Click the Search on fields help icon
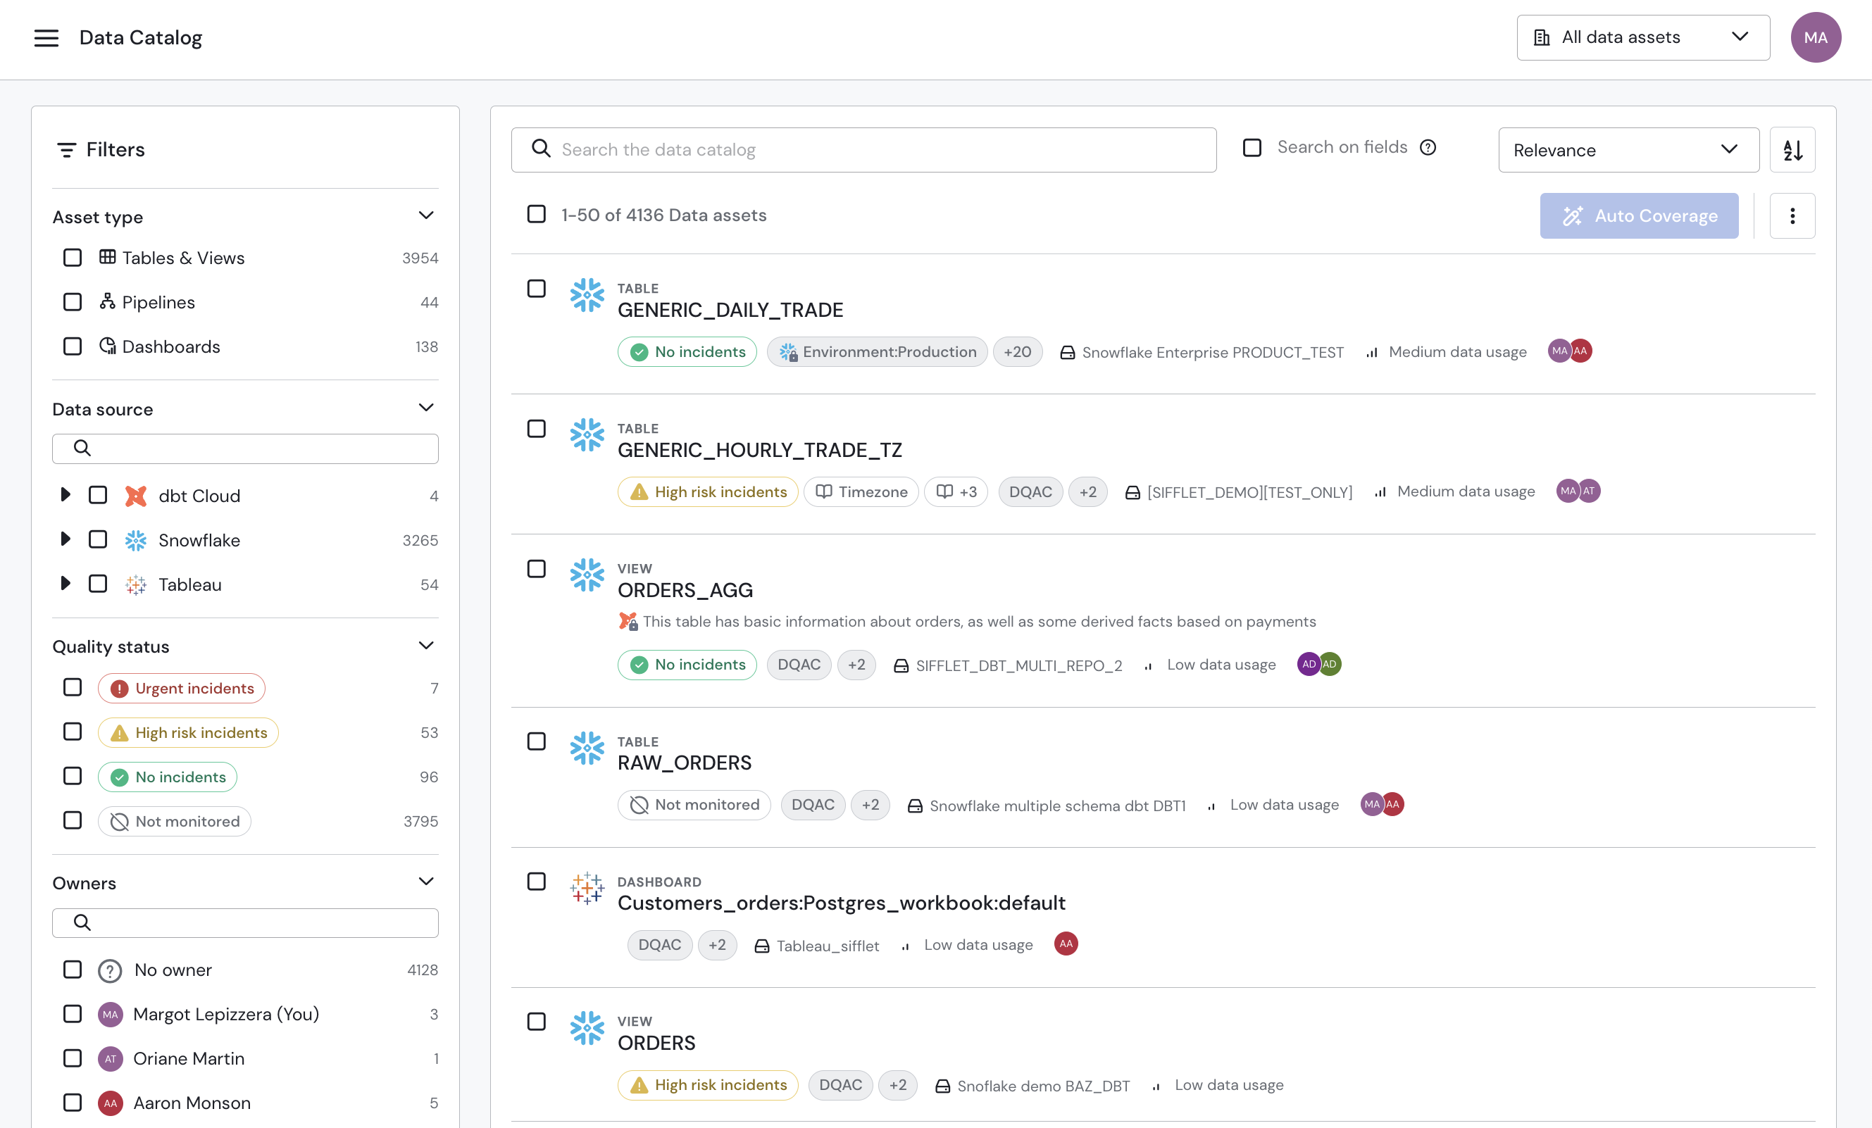This screenshot has width=1872, height=1128. (x=1428, y=147)
